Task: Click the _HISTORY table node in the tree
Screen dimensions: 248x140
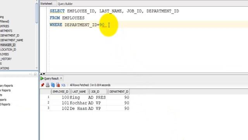Action: (x=6, y=59)
